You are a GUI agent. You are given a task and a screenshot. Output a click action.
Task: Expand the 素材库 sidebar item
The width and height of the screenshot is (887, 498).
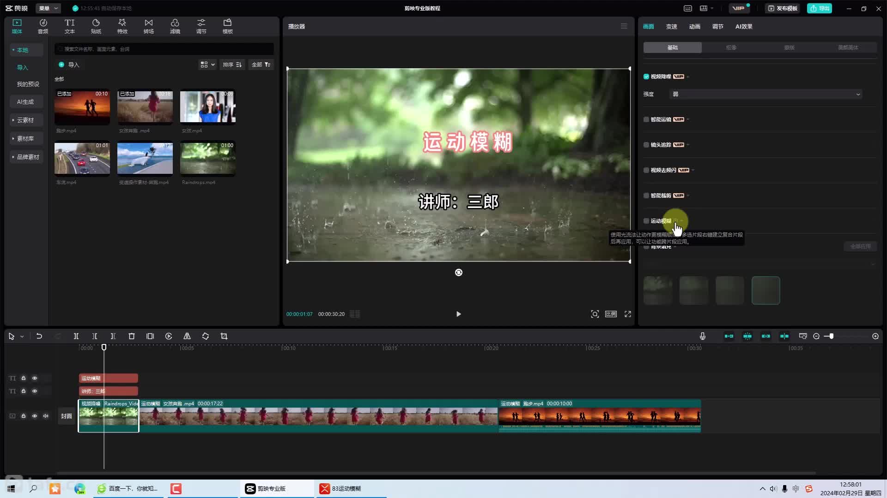pos(26,138)
